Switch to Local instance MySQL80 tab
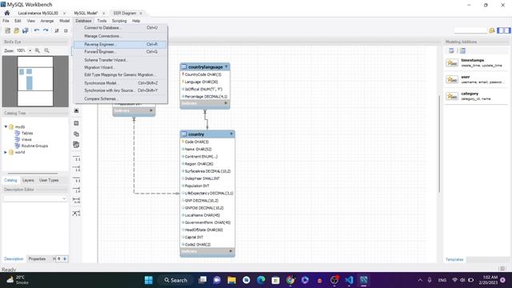This screenshot has height=288, width=512. click(38, 13)
